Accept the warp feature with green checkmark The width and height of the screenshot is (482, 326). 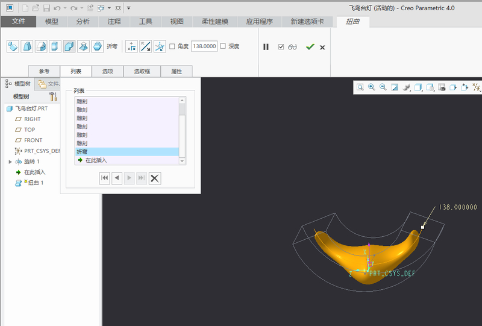(310, 47)
